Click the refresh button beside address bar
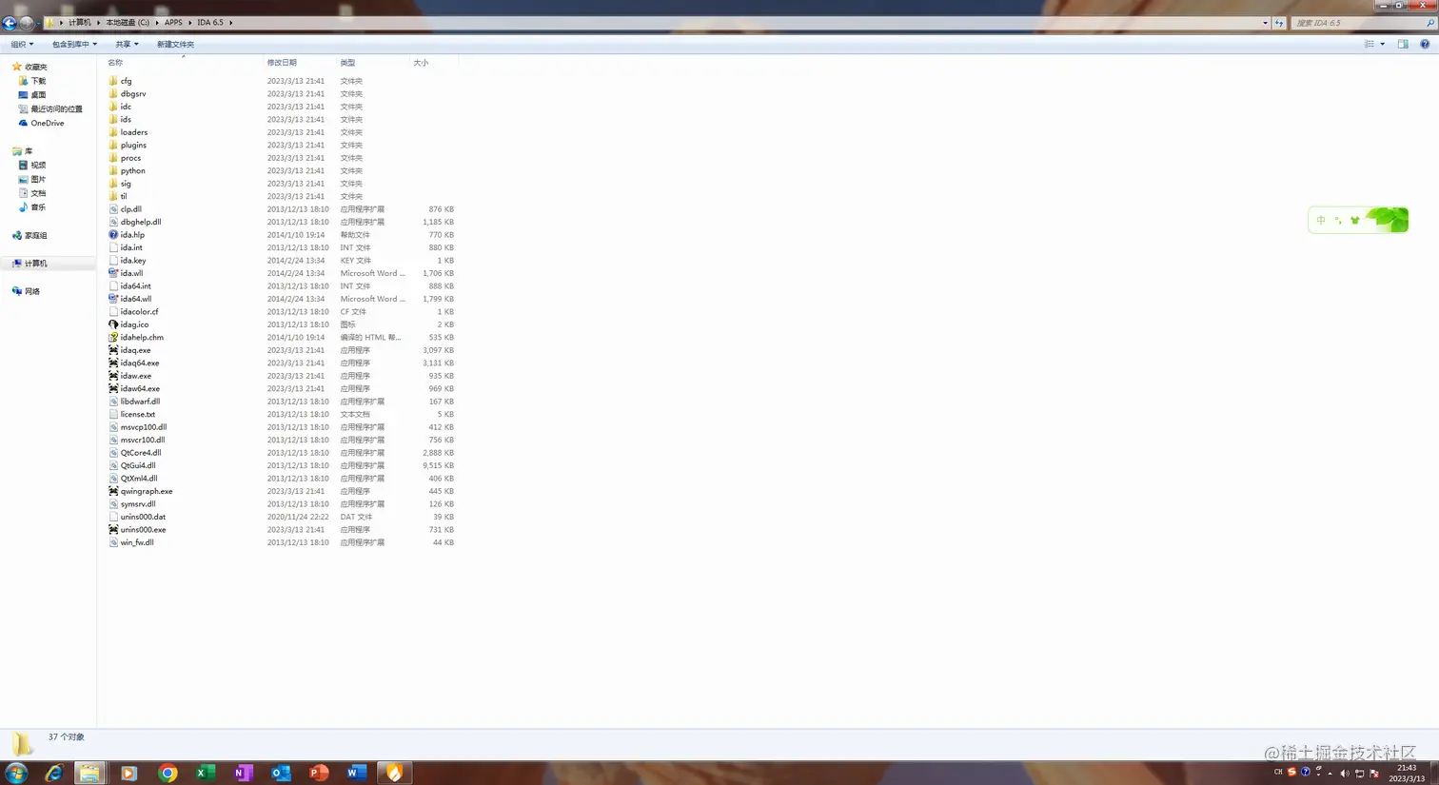 pyautogui.click(x=1279, y=23)
